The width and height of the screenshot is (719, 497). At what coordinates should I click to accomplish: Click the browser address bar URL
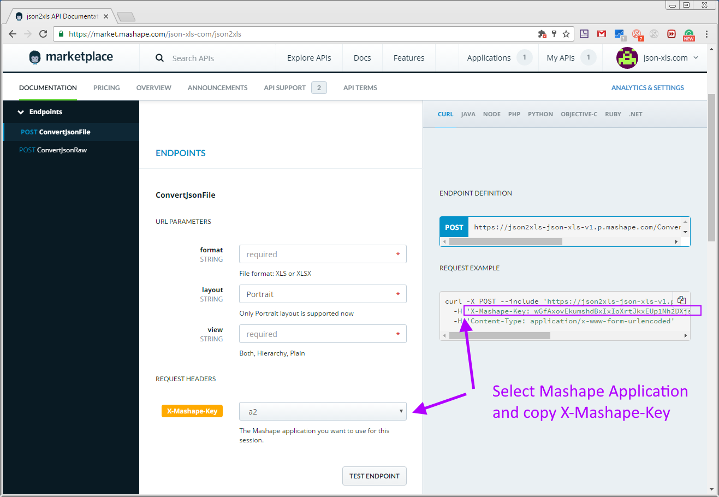(x=155, y=34)
